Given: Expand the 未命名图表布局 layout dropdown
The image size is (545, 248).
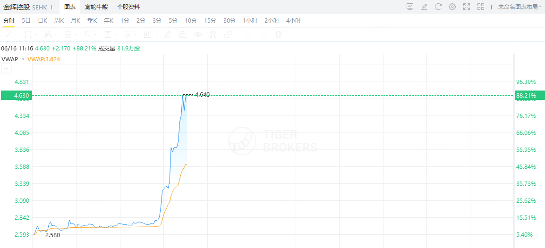Looking at the screenshot, I should coord(519,7).
